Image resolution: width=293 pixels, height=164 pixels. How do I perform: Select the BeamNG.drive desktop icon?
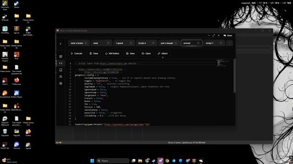(16, 107)
